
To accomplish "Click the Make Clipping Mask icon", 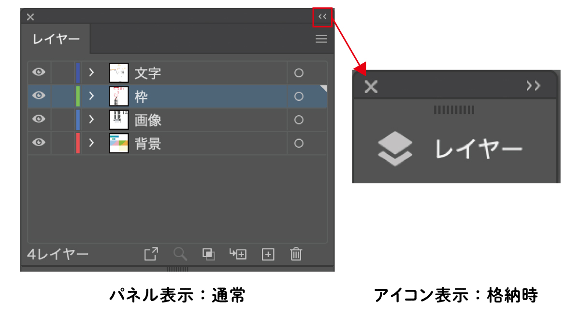I will (x=209, y=254).
